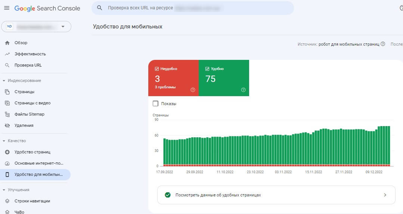The width and height of the screenshot is (403, 214).
Task: Click the mobile phone icon in sidebar
Action: 7,175
